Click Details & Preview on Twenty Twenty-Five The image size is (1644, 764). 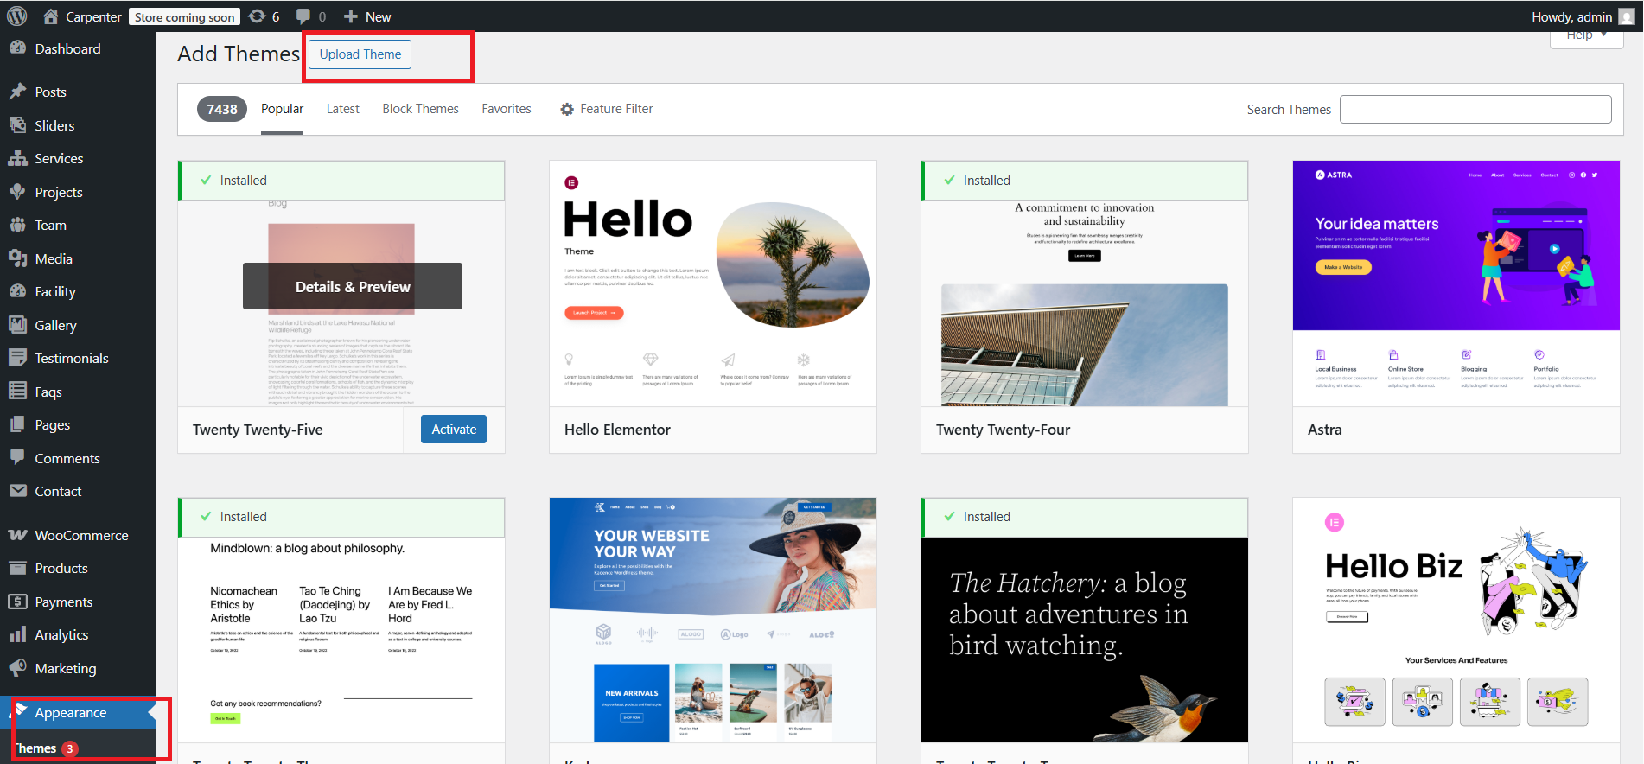353,287
